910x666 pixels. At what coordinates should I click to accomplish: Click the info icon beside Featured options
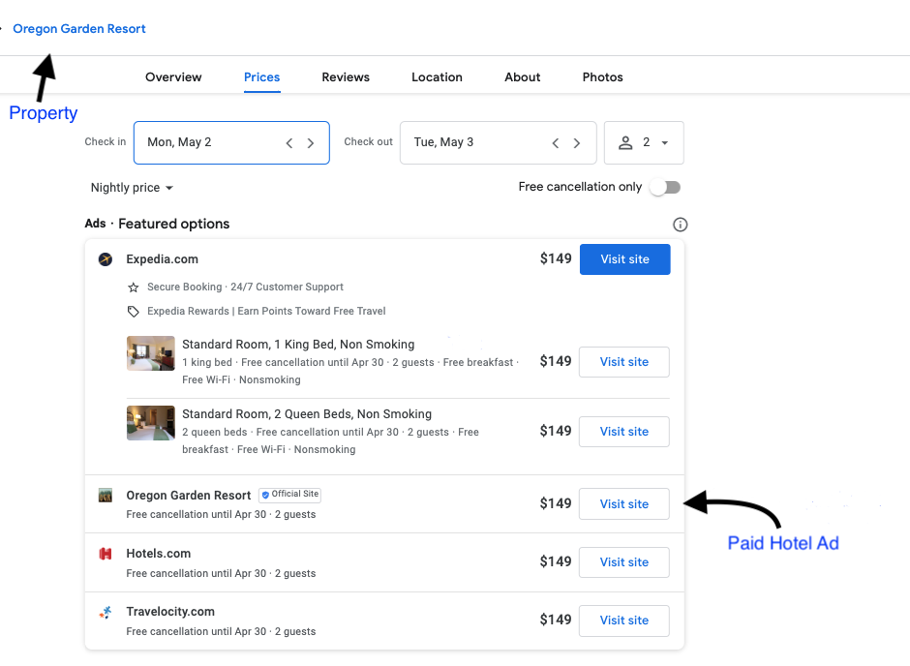(x=680, y=225)
